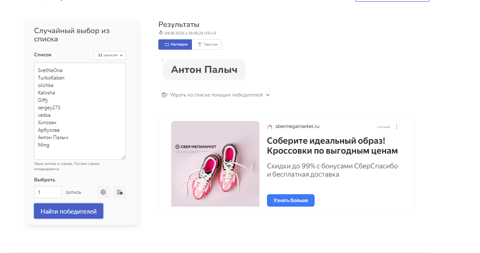
Task: Open the three-dot menu of the advertisement
Action: click(x=397, y=127)
